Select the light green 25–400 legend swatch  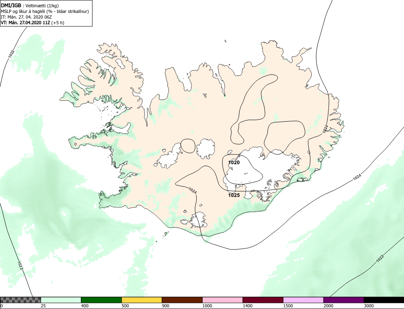[61, 300]
